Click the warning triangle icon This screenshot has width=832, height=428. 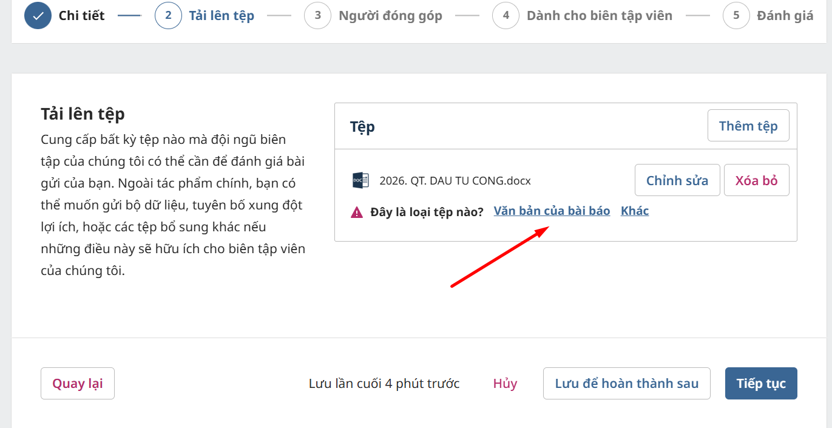pos(357,212)
